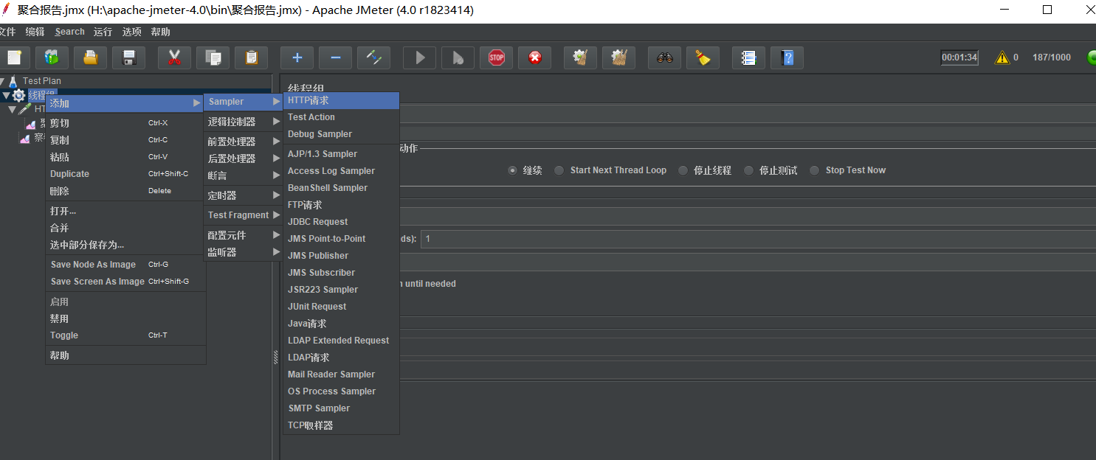The height and width of the screenshot is (460, 1096).
Task: Click the elapsed time 00:01:34 display
Action: (x=959, y=57)
